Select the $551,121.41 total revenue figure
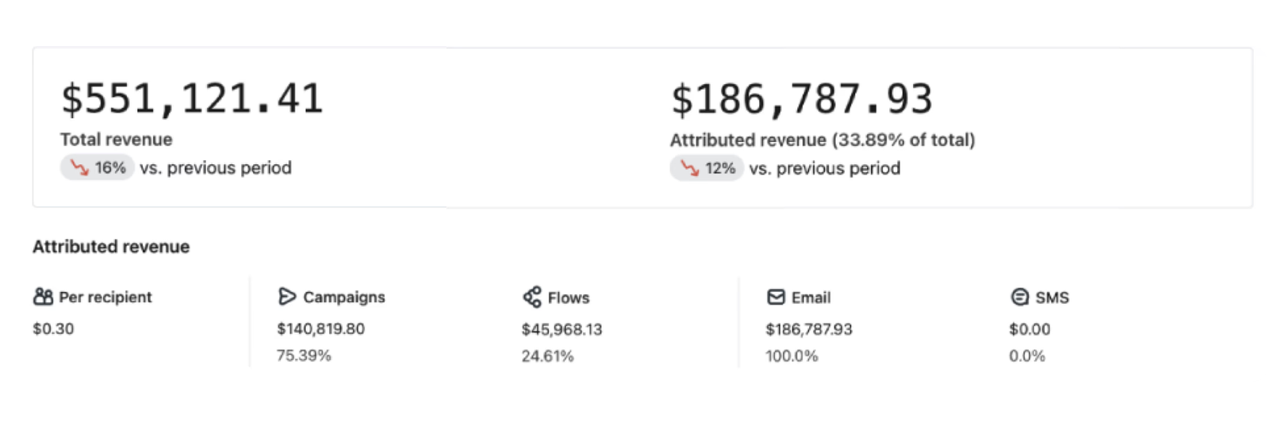This screenshot has height=429, width=1269. (192, 99)
